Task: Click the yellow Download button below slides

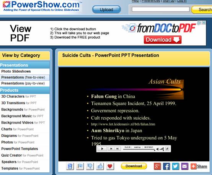Action: click(134, 166)
